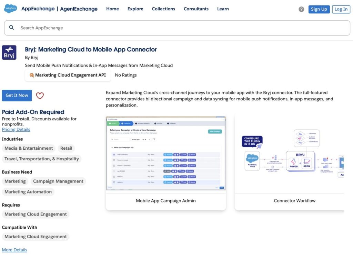The height and width of the screenshot is (259, 353).
Task: Focus the Search AppExchange field
Action: tap(177, 28)
